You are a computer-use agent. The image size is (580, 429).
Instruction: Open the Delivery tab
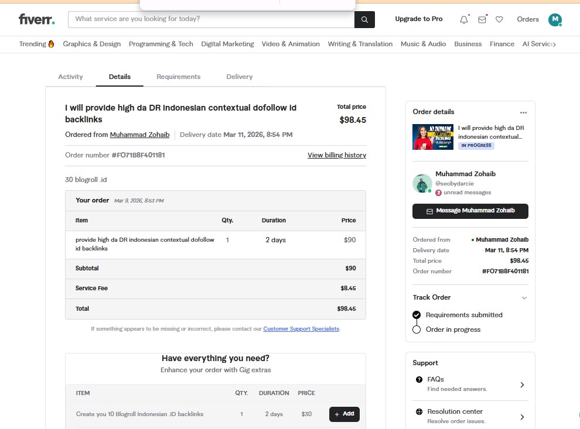click(239, 77)
